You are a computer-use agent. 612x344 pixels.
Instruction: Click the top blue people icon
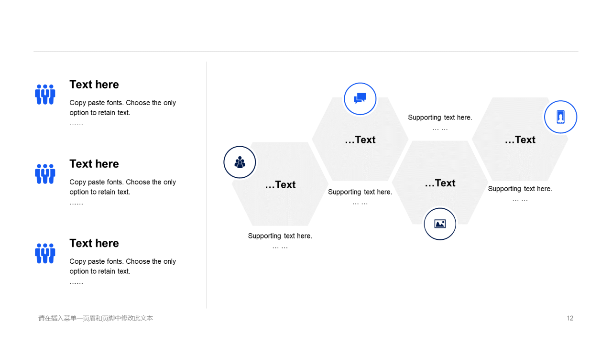45,95
